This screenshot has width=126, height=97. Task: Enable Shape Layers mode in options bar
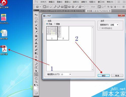[x=45, y=7]
